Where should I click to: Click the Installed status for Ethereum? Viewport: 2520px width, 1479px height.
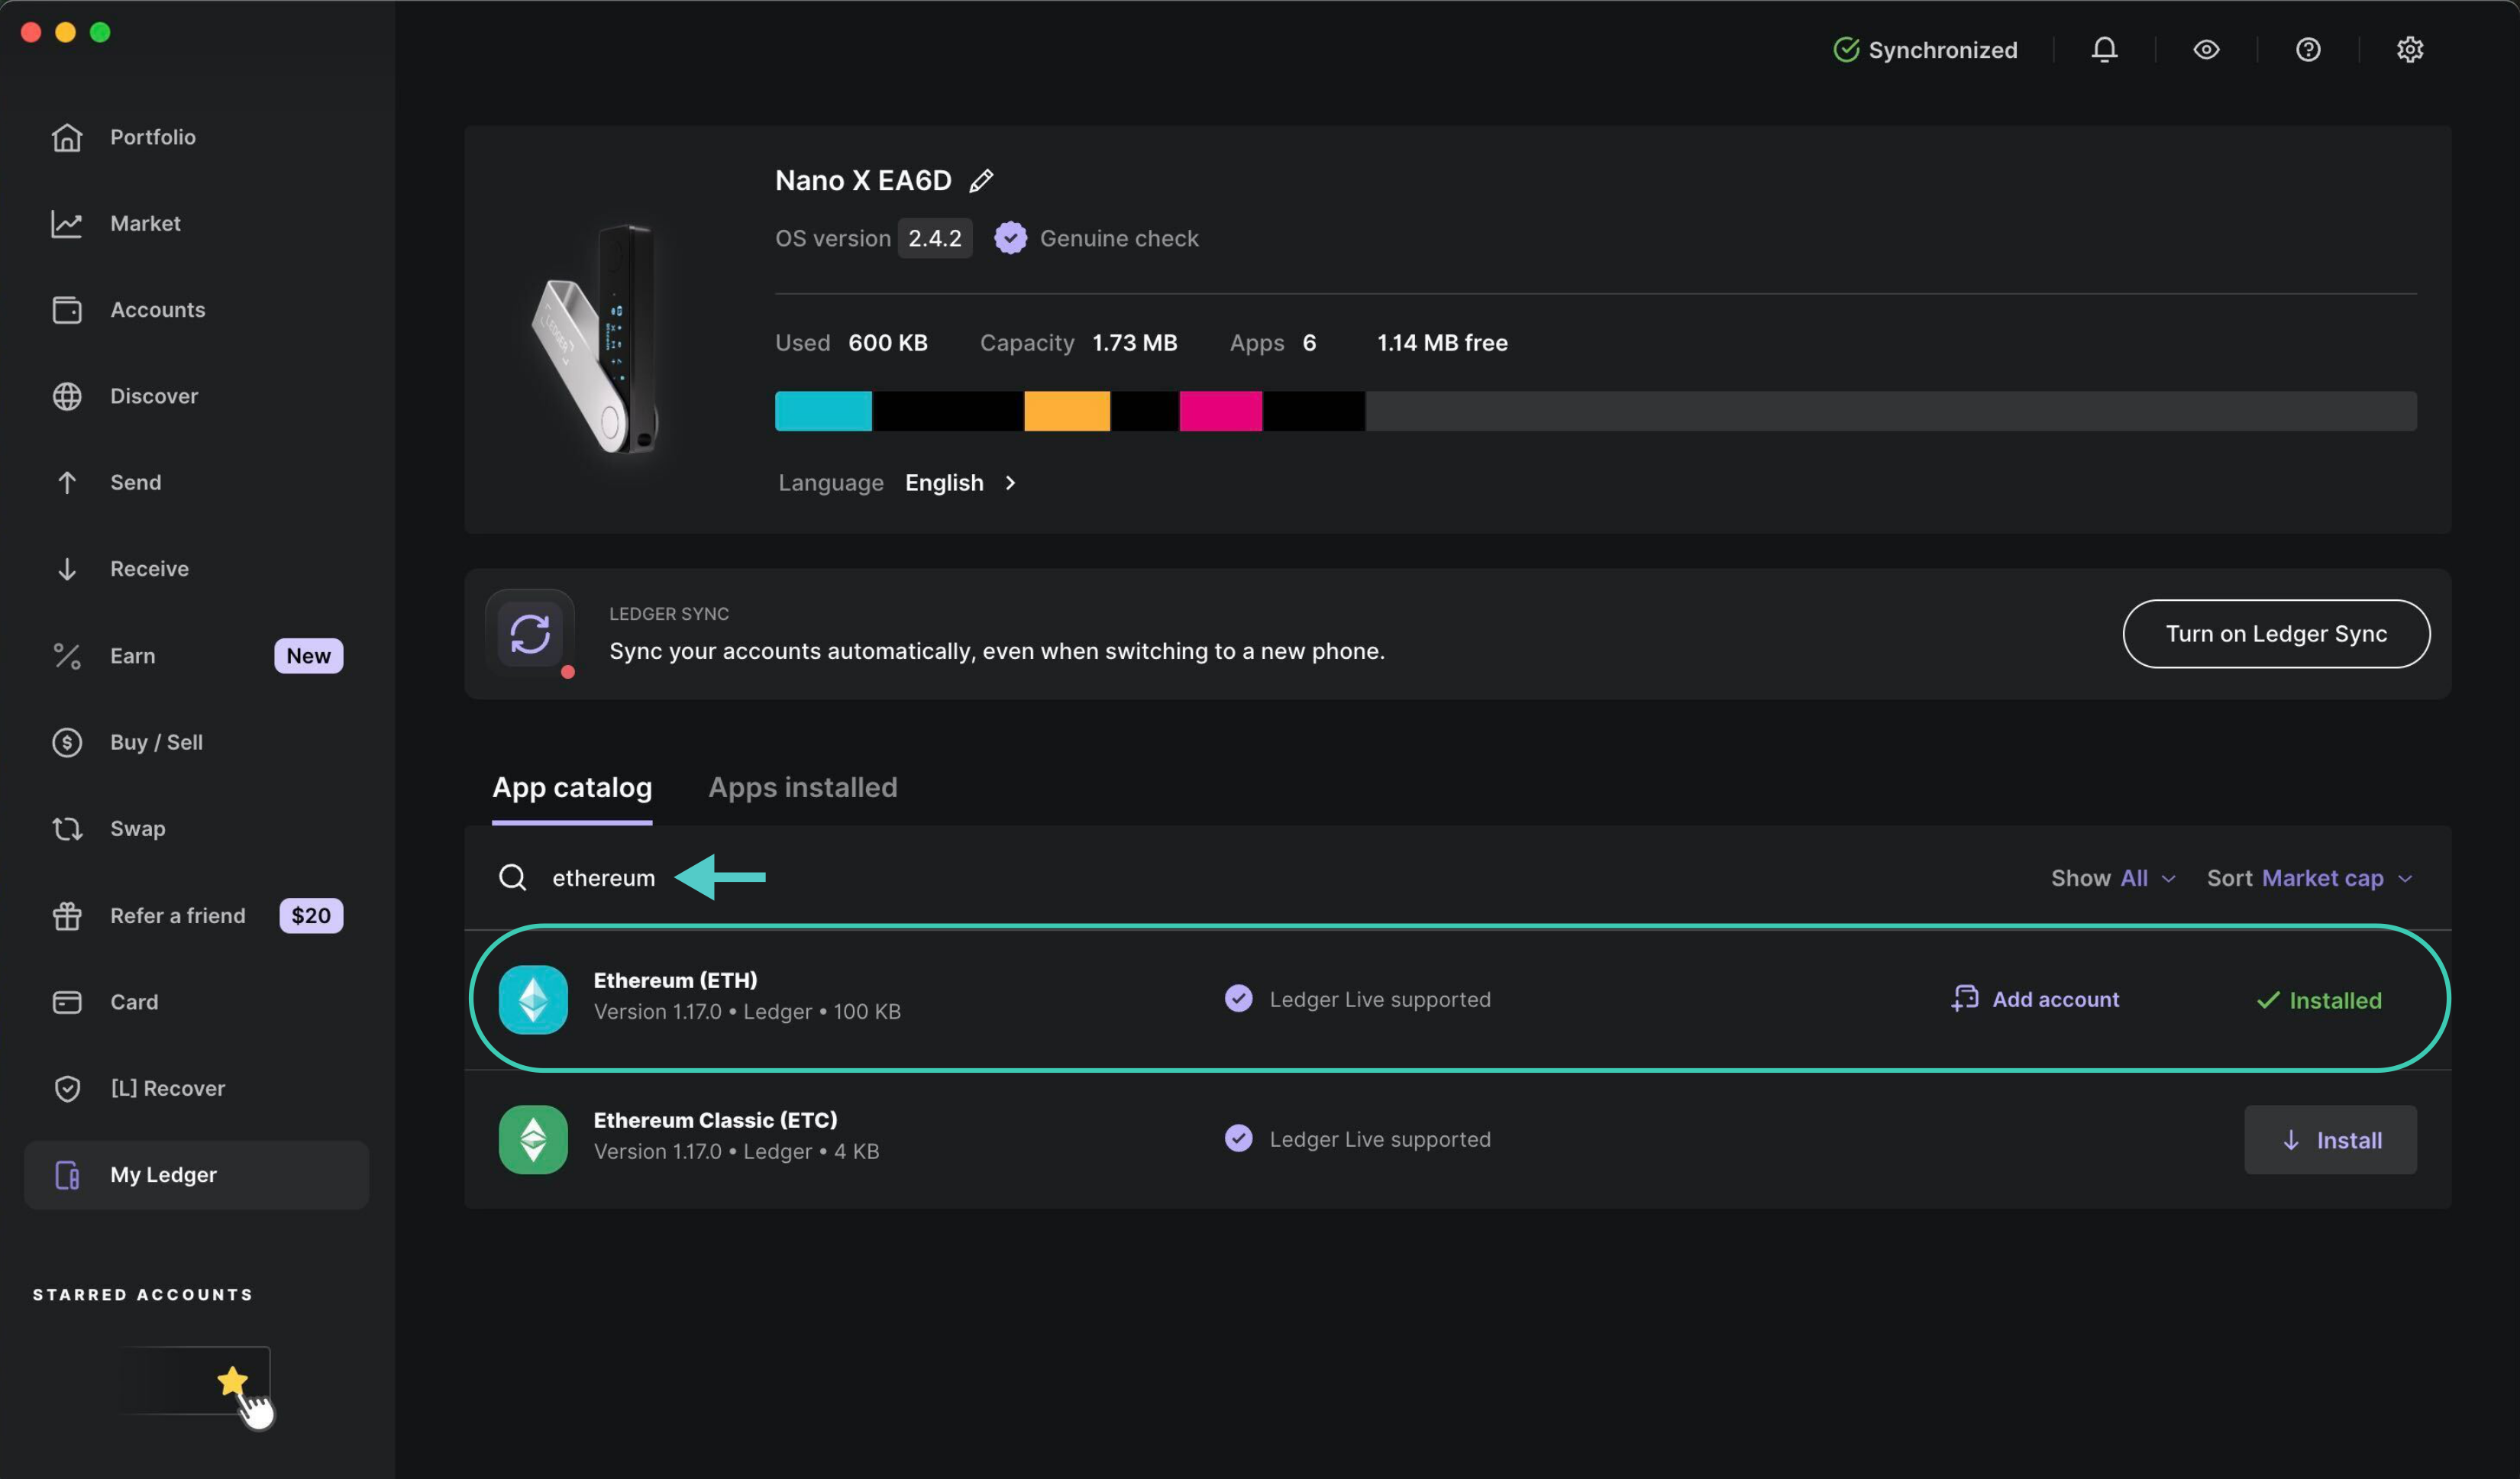2319,1001
